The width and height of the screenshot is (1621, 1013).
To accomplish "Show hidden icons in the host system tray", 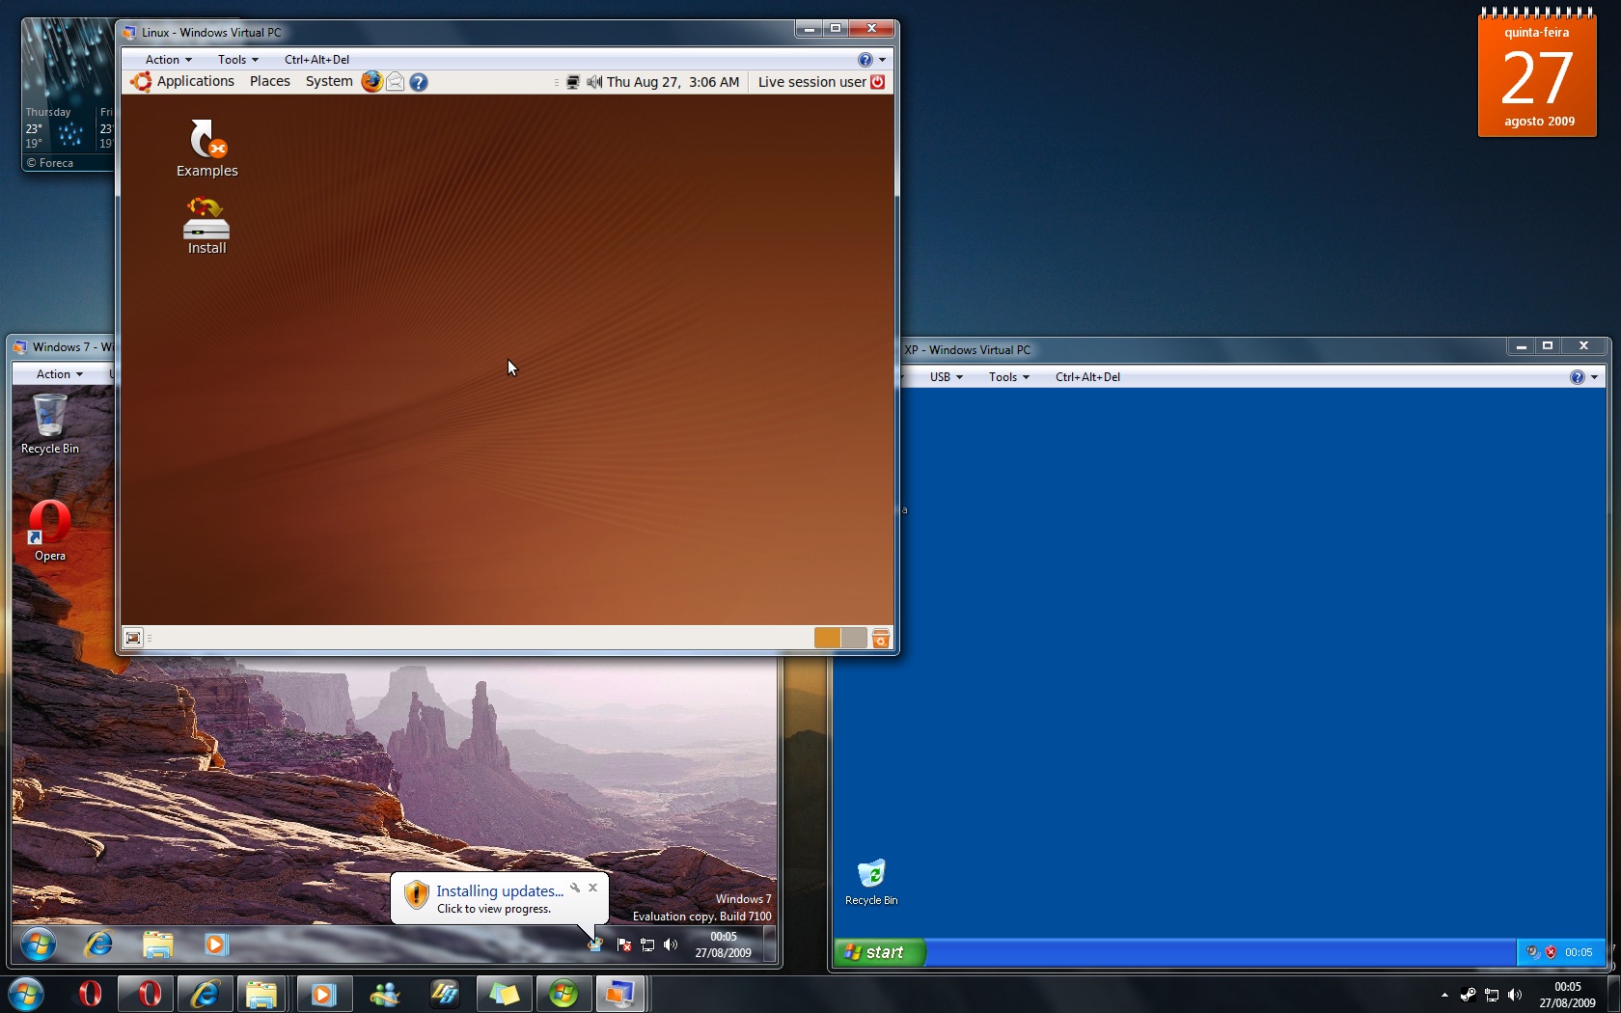I will [x=1444, y=995].
